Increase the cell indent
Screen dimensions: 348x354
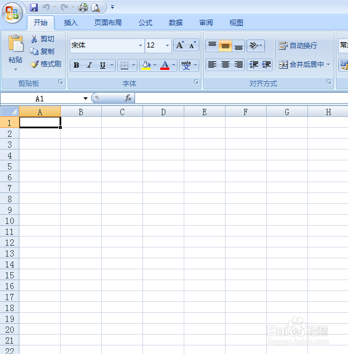click(x=266, y=65)
